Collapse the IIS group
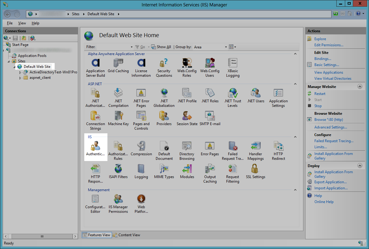 point(295,137)
